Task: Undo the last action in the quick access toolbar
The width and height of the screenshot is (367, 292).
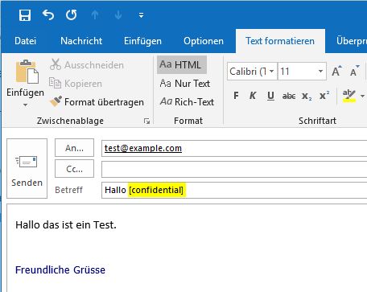Action: pos(48,15)
